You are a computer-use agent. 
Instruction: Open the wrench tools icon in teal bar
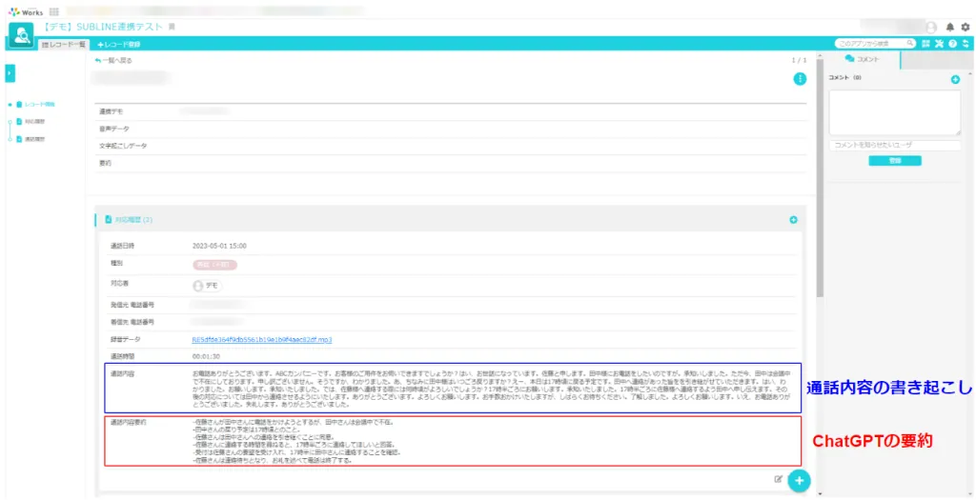[939, 44]
